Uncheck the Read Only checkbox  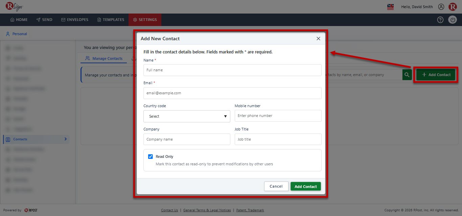point(151,157)
